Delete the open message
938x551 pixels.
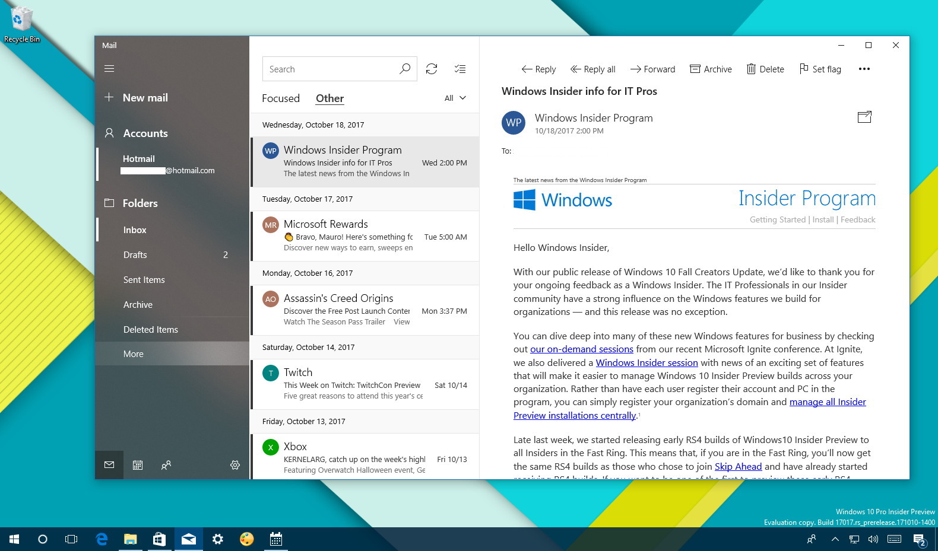(765, 69)
